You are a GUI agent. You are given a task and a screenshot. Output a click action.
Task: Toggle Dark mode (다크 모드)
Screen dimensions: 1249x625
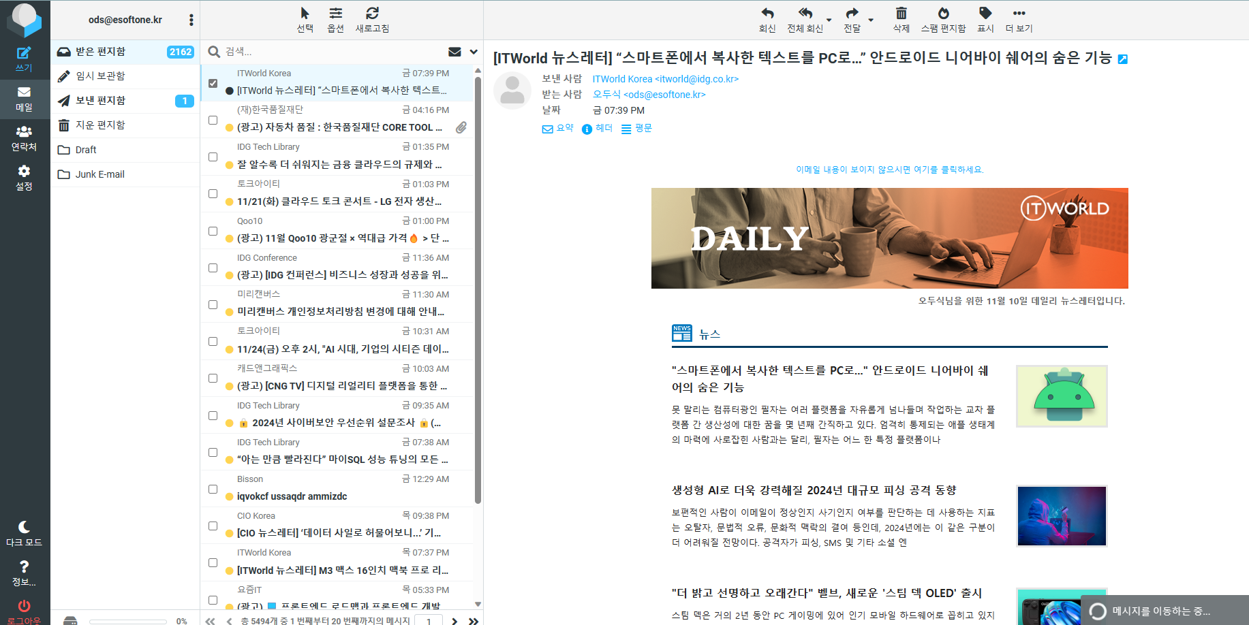click(x=24, y=534)
